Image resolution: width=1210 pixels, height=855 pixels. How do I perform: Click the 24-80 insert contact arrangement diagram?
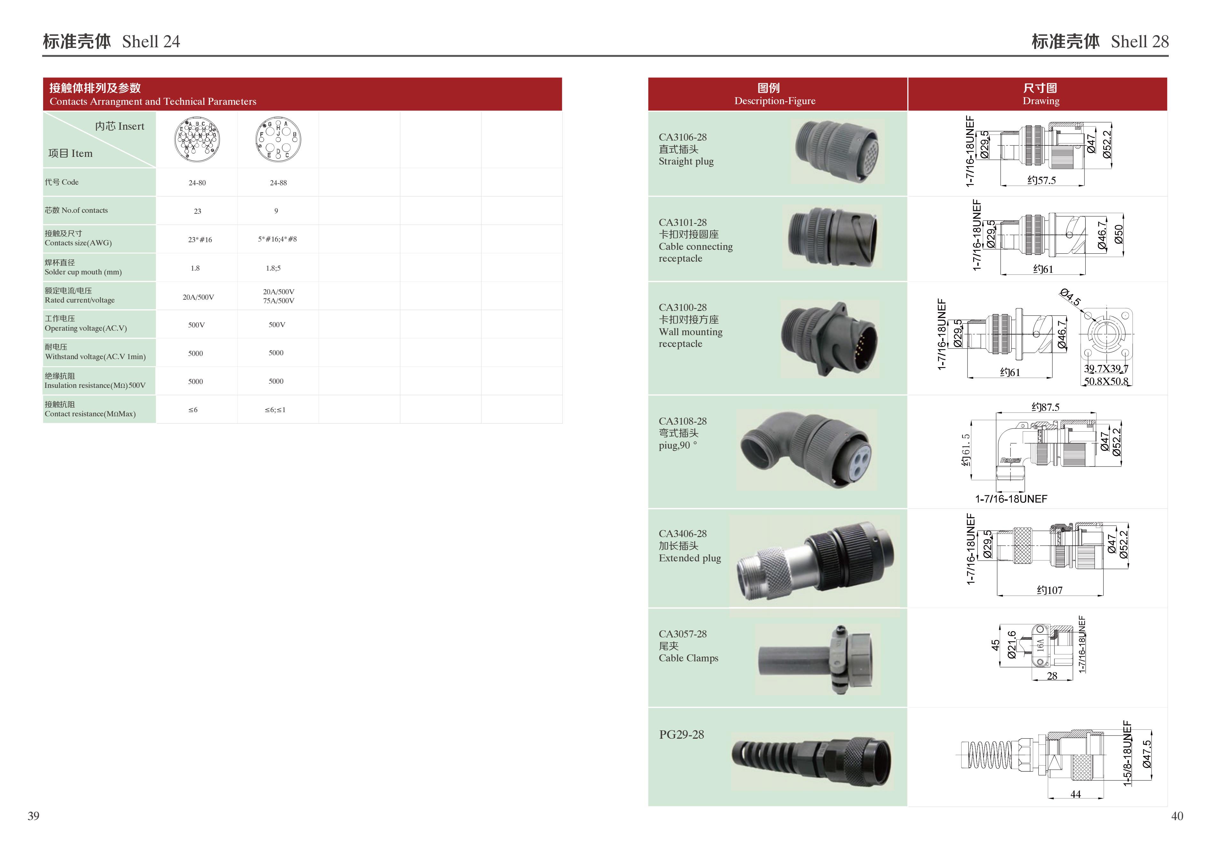pyautogui.click(x=197, y=139)
